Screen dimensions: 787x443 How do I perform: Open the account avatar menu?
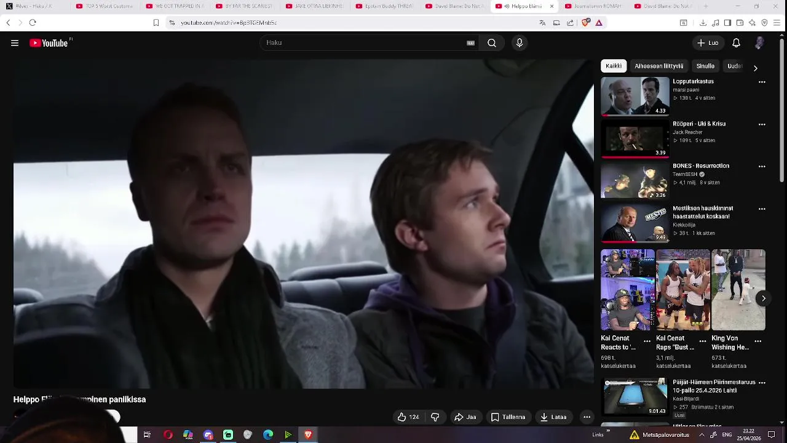[x=759, y=43]
